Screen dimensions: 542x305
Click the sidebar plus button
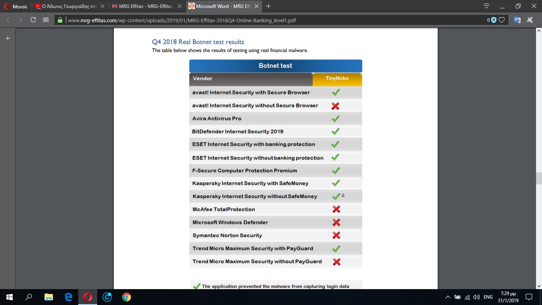(8, 39)
